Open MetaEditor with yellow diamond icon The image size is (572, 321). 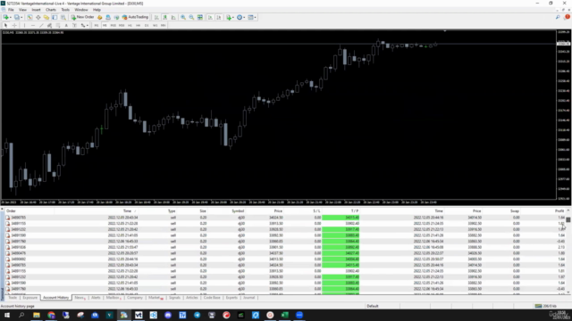click(99, 17)
